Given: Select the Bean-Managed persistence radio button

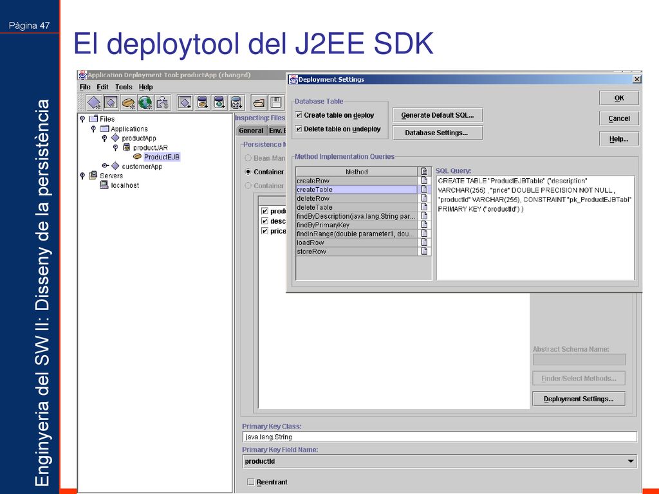Looking at the screenshot, I should 248,158.
